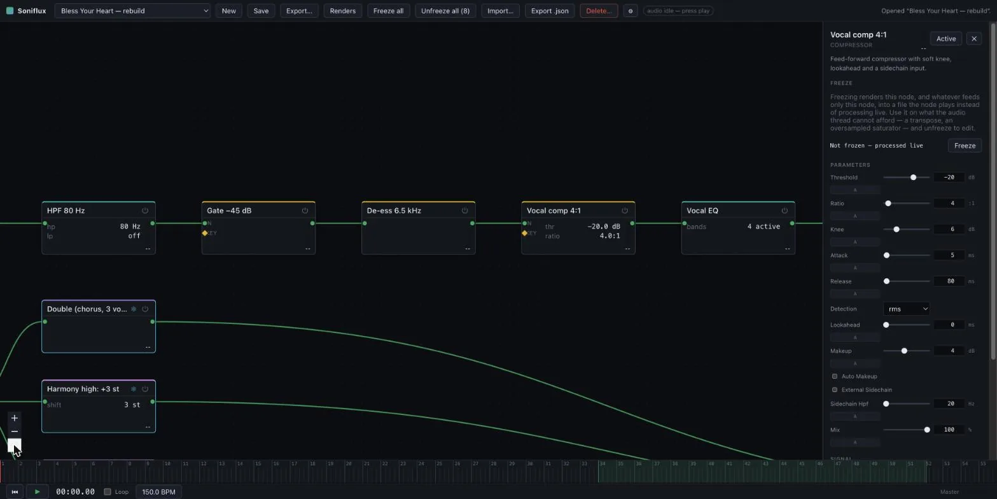The height and width of the screenshot is (499, 997).
Task: Open Import... from toolbar
Action: click(500, 11)
